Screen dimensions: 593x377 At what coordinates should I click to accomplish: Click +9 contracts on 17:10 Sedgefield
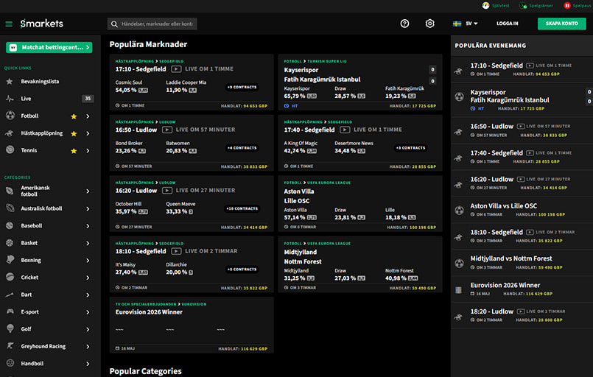tap(242, 88)
